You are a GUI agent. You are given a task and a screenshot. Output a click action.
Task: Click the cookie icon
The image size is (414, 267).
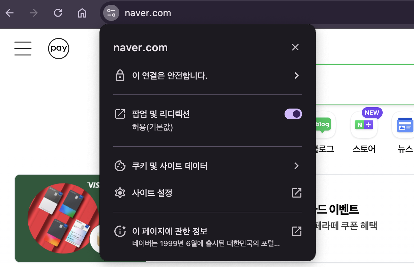point(120,166)
